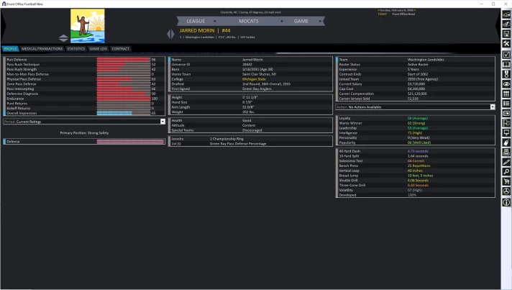
Task: Click the steering wheel icon
Action: (506, 191)
